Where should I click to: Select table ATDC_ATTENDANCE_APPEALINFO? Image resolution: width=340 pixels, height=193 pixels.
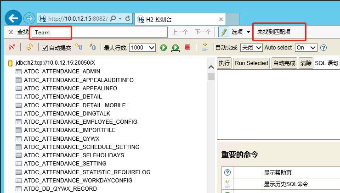tap(70, 88)
